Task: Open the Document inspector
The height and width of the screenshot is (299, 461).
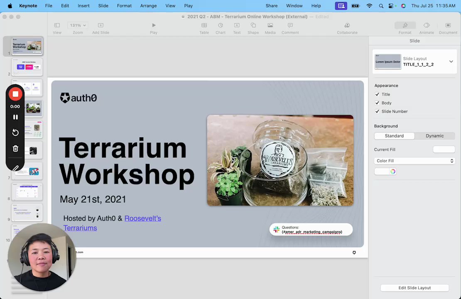Action: [448, 26]
